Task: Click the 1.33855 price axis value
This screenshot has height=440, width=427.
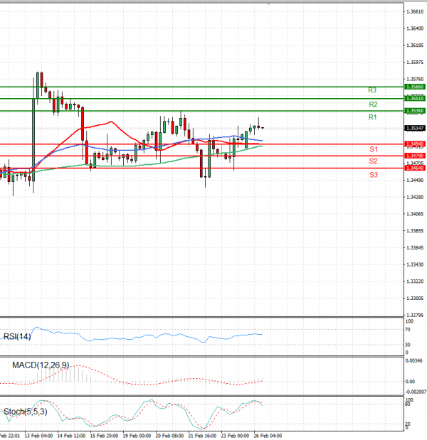Action: pos(415,231)
